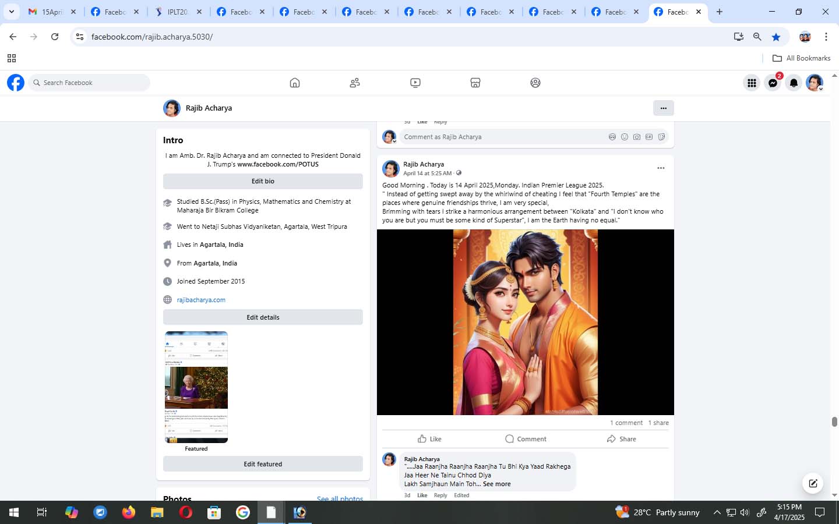839x524 pixels.
Task: Open Windows Start menu
Action: click(14, 512)
